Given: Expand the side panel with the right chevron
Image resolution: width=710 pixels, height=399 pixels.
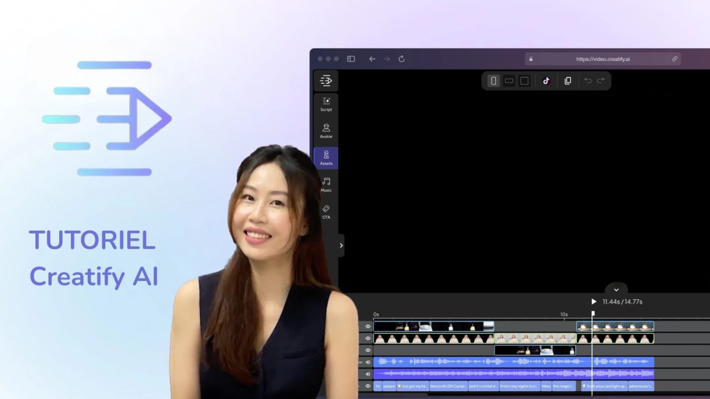Looking at the screenshot, I should (341, 245).
